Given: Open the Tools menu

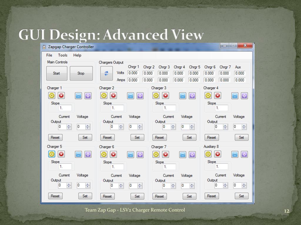Looking at the screenshot, I should pyautogui.click(x=63, y=55).
